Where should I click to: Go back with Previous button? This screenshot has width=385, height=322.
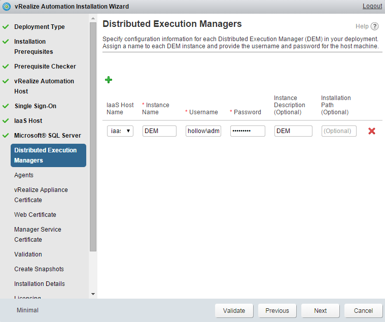277,311
